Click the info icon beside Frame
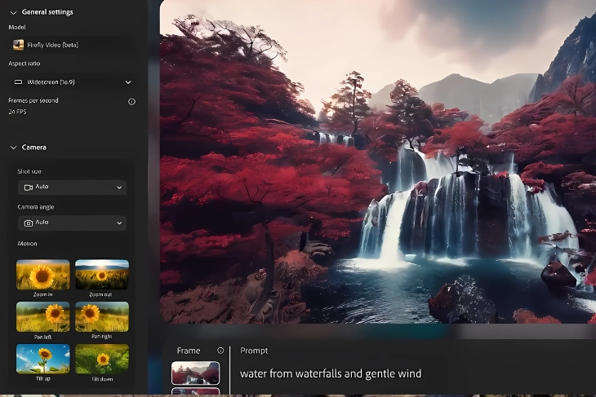This screenshot has width=596, height=397. click(x=220, y=351)
